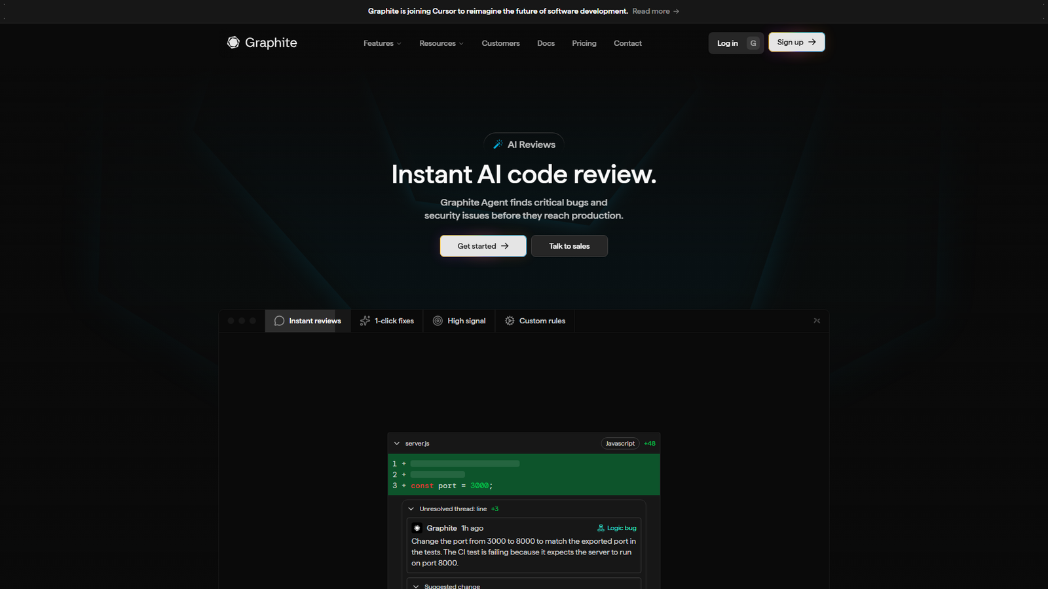Expand the Resources dropdown menu

coord(441,43)
